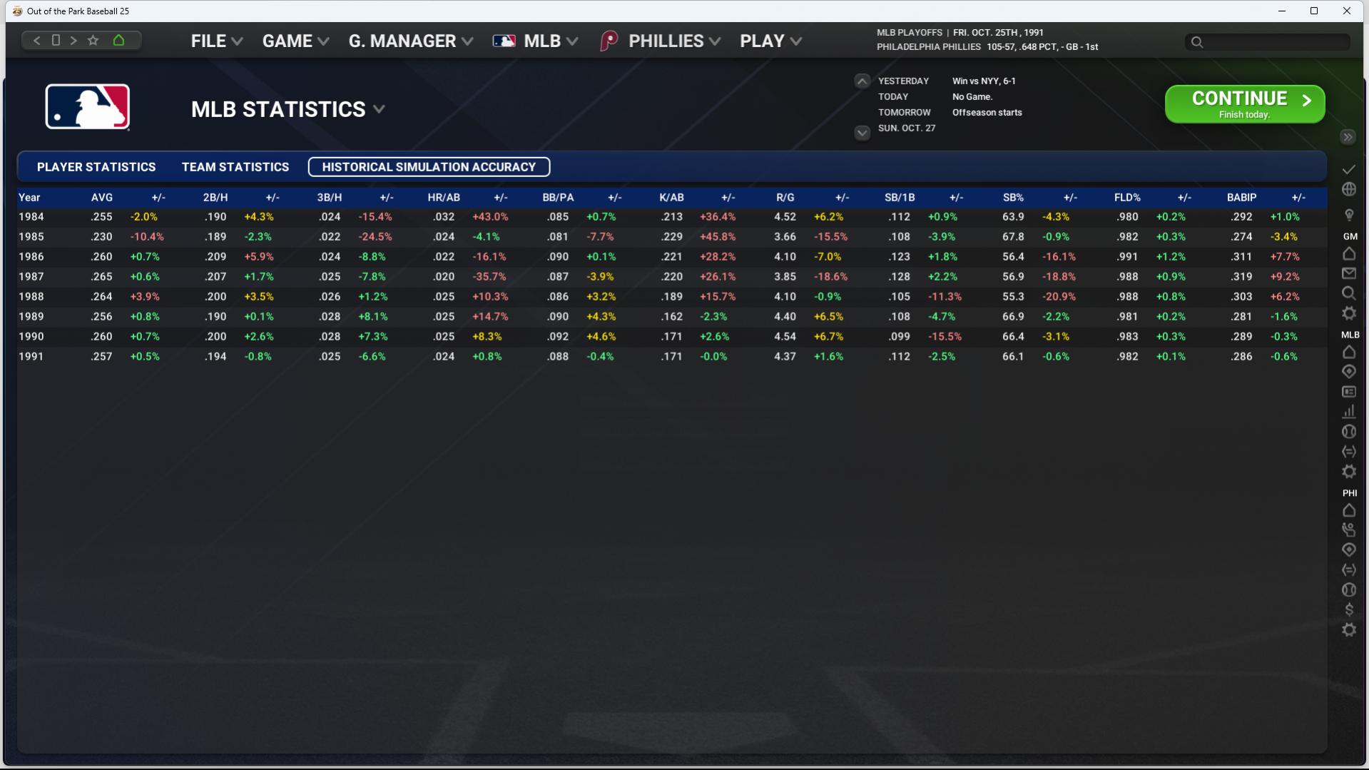Select the 1991 row year cell
Screen dimensions: 1369x770
pos(31,357)
